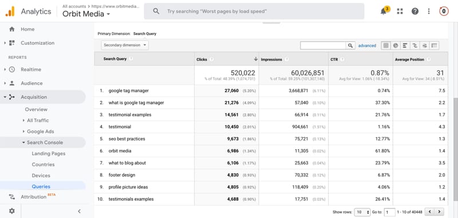Image resolution: width=458 pixels, height=218 pixels.
Task: Click the table search magnifier button
Action: (x=350, y=46)
